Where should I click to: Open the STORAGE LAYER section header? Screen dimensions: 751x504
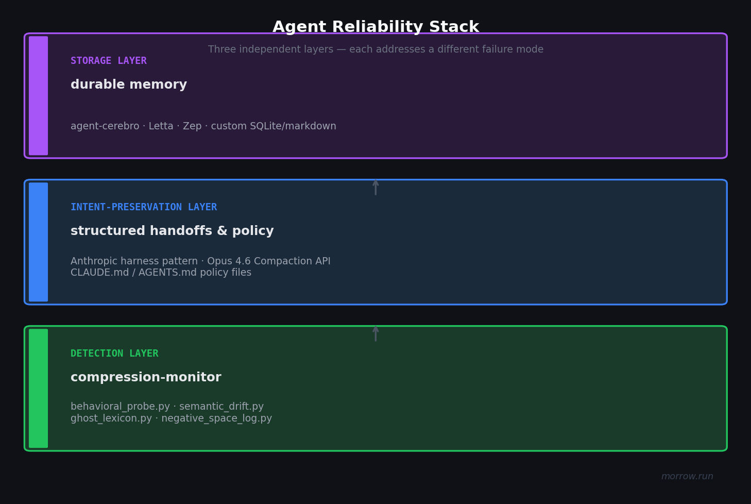[x=109, y=60]
